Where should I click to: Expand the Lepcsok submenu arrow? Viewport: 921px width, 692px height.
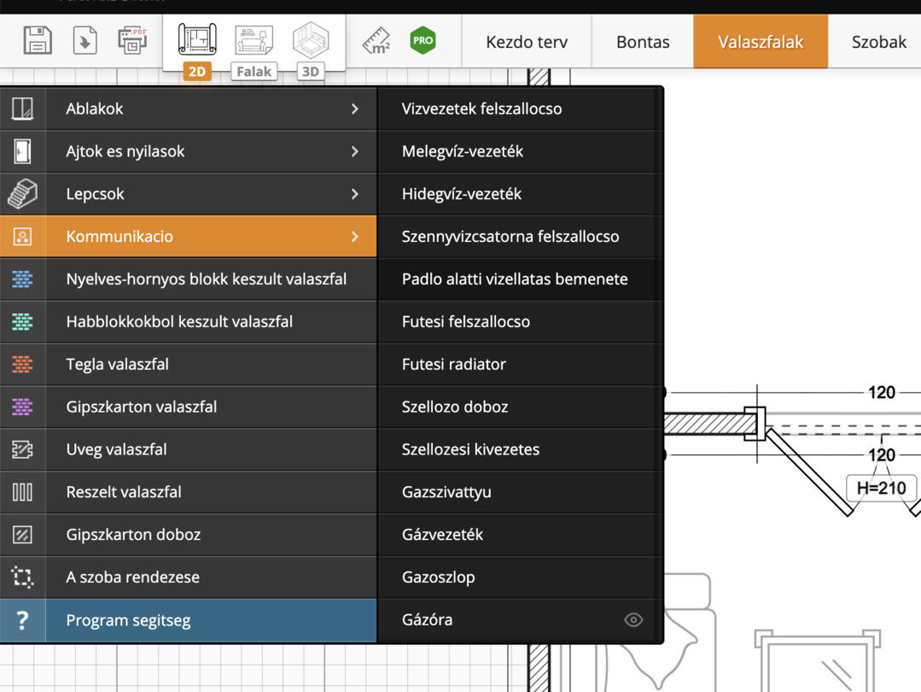coord(355,194)
